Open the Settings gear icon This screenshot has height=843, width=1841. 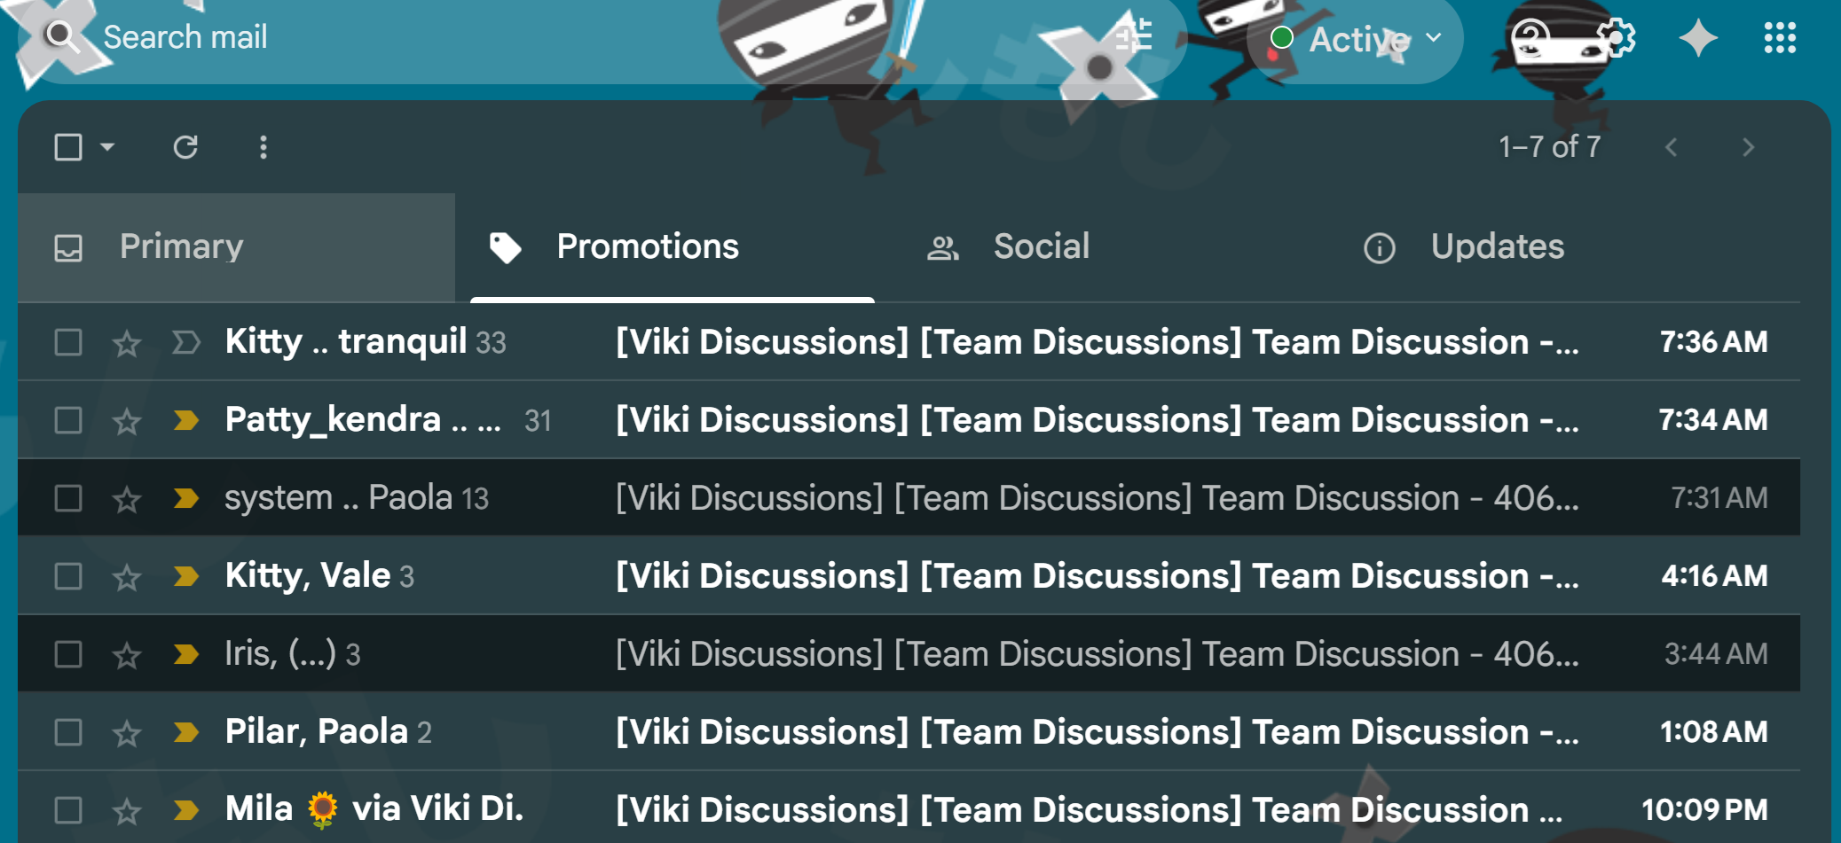click(1616, 38)
